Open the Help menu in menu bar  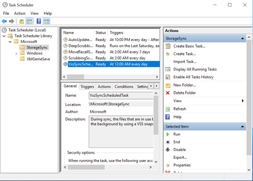48,14
